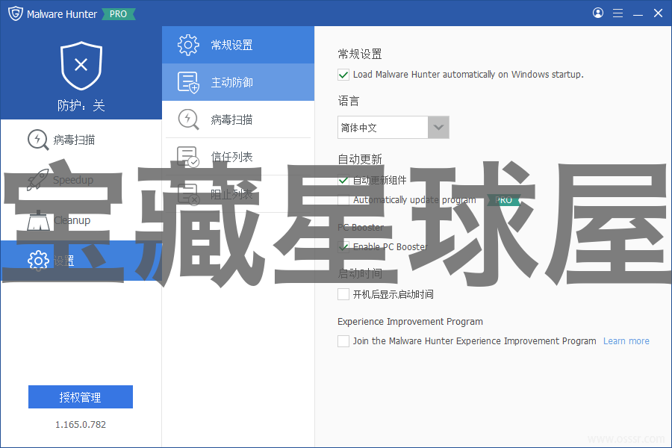Expand the 简体中文 language dropdown arrow
This screenshot has height=448, width=672.
[438, 128]
